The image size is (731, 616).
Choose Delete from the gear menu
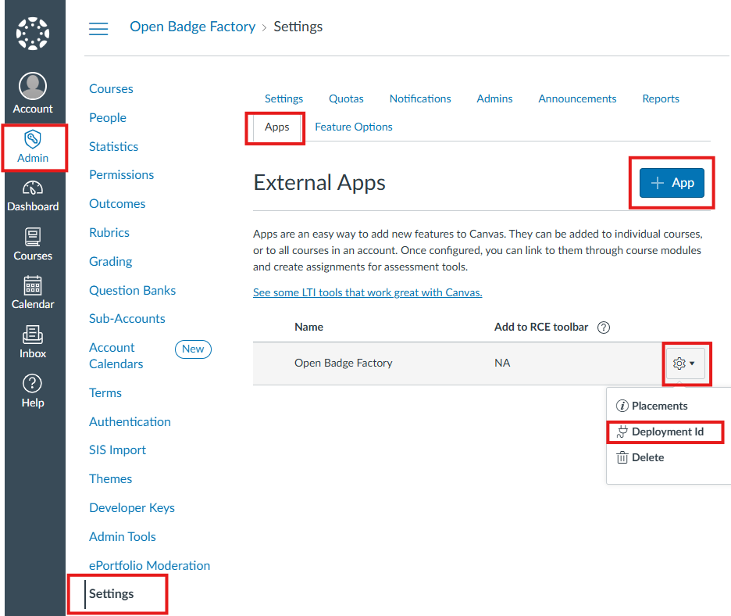(x=640, y=458)
